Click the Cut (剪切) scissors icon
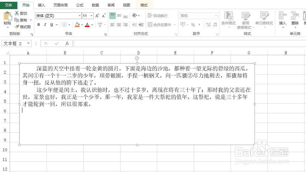The width and height of the screenshot is (306, 172). (x=17, y=13)
